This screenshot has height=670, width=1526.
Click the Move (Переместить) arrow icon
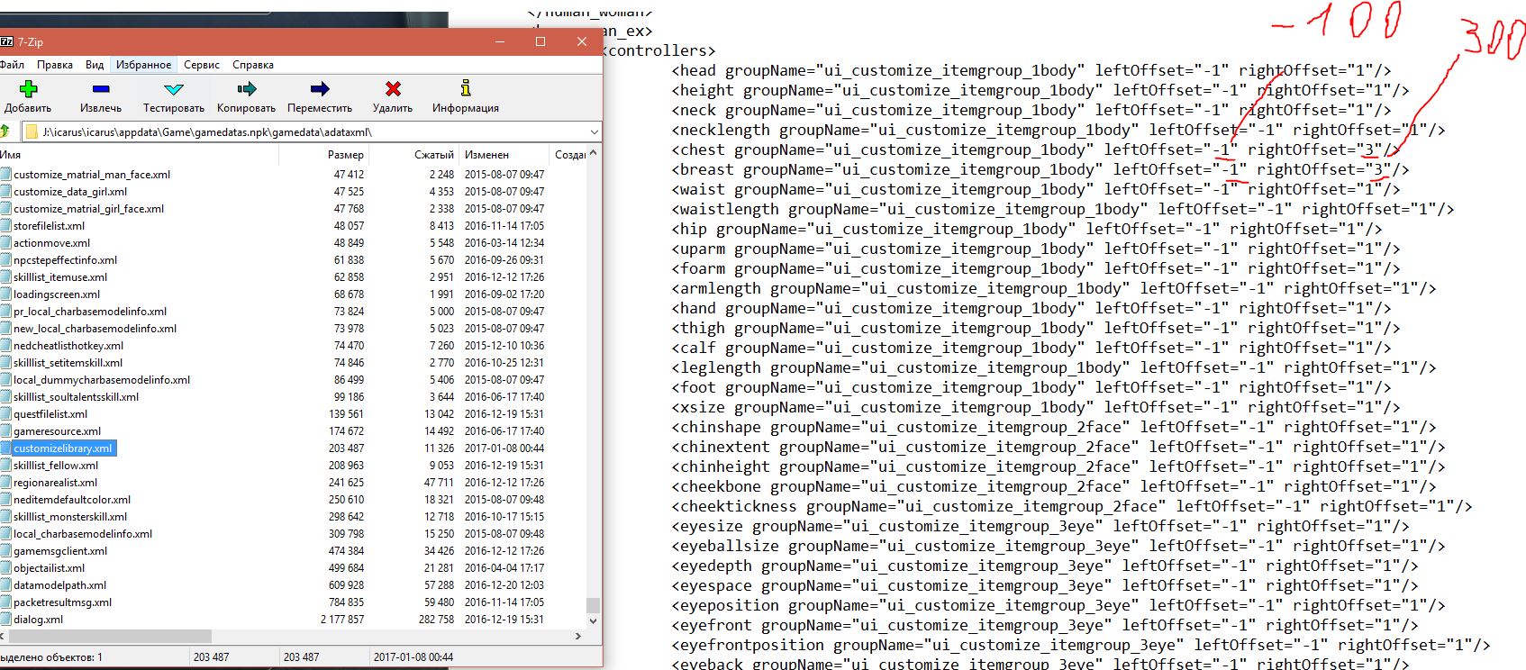coord(320,89)
